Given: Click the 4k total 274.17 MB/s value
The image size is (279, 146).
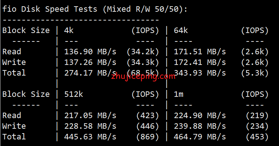Looking at the screenshot, I should [x=90, y=73].
